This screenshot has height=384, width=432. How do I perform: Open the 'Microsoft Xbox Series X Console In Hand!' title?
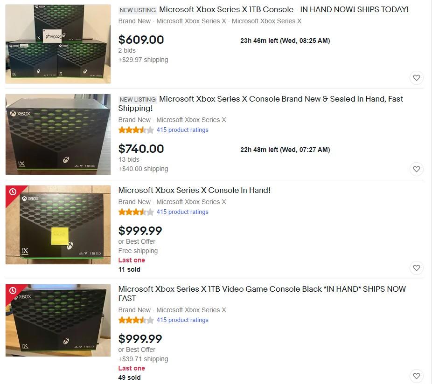194,190
